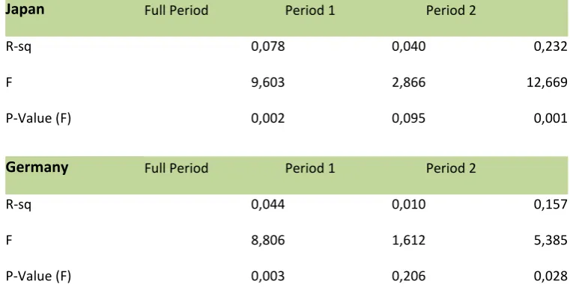Select the Germany table header cell
Screen dimensions: 570x302
37,167
